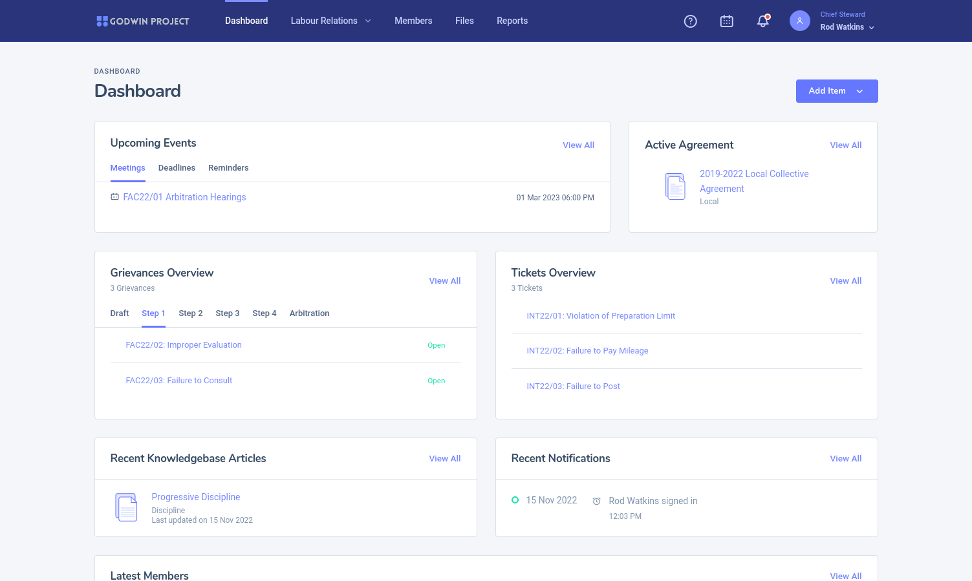The image size is (972, 581).
Task: Click the Active Agreement document icon
Action: [675, 187]
